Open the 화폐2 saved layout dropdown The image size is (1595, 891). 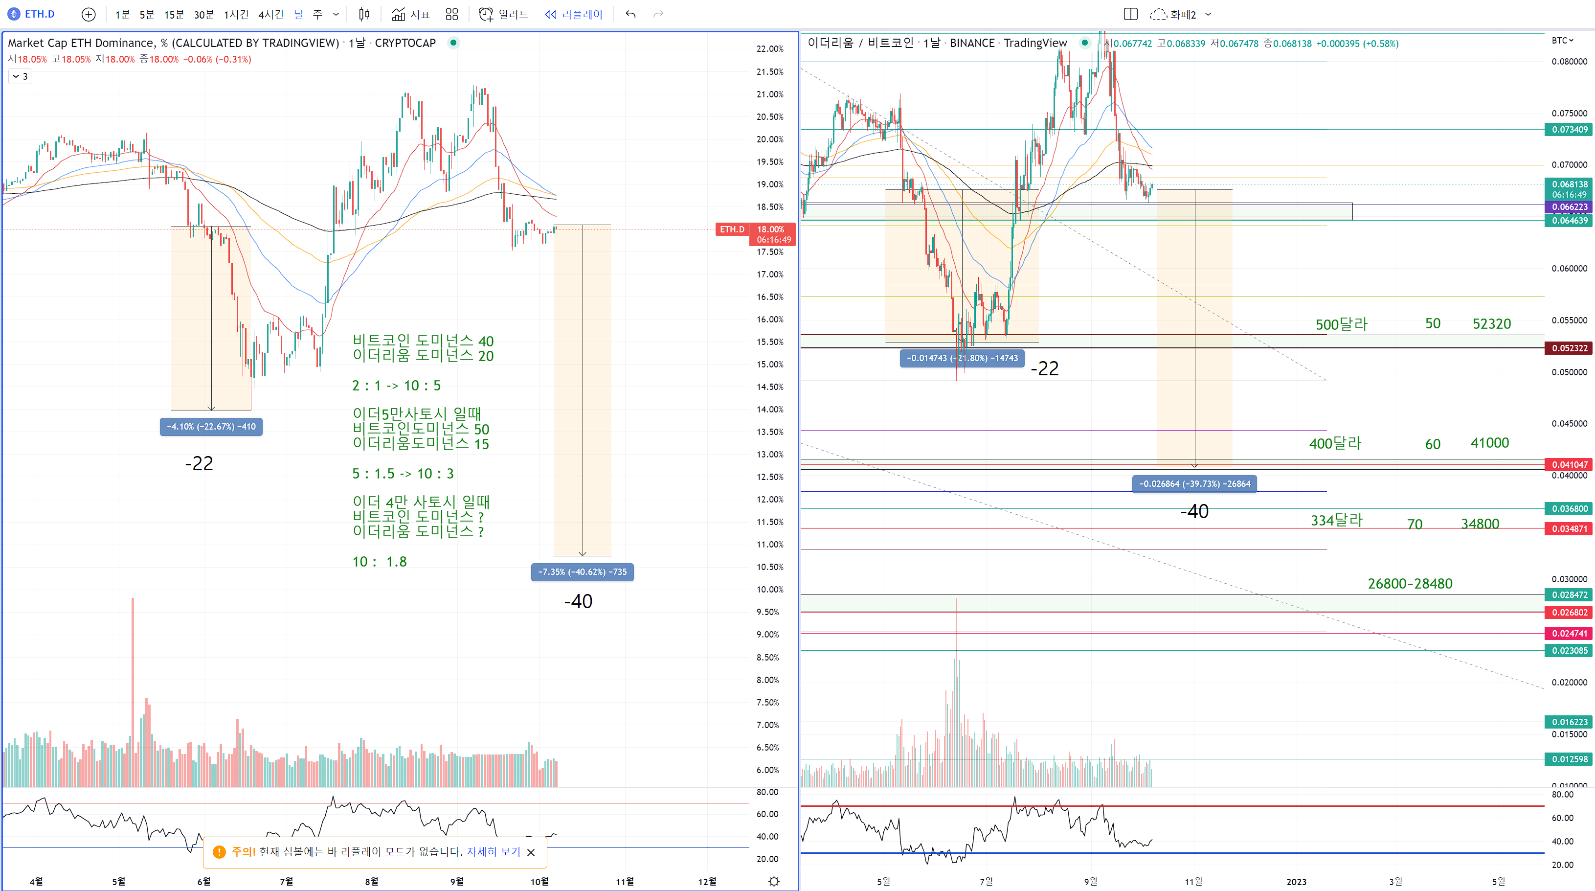point(1208,14)
